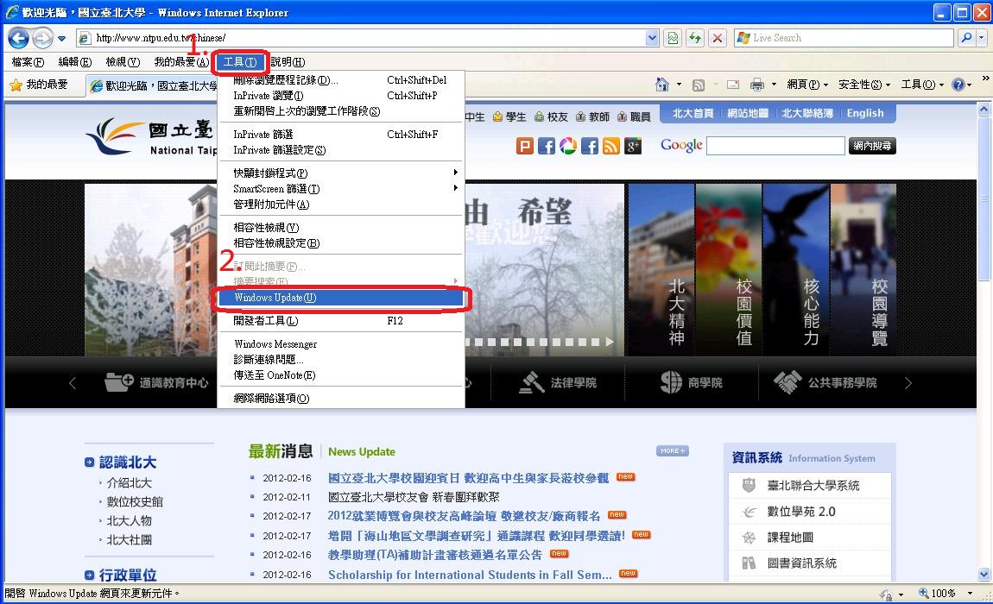Click the Print icon in command bar
The height and width of the screenshot is (604, 993).
click(x=756, y=85)
